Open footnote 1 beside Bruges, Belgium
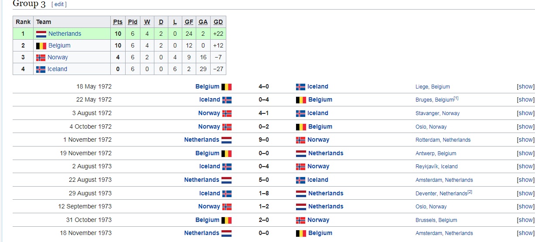Screen dimensions: 535x242 (456, 98)
